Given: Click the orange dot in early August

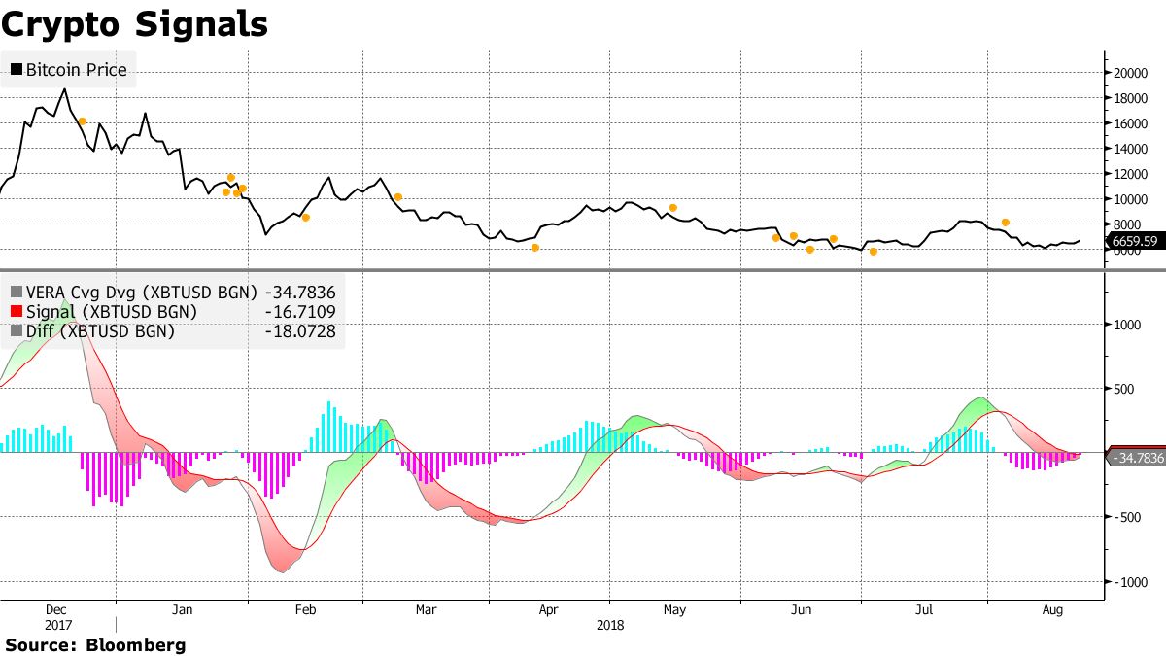Looking at the screenshot, I should coord(1006,223).
